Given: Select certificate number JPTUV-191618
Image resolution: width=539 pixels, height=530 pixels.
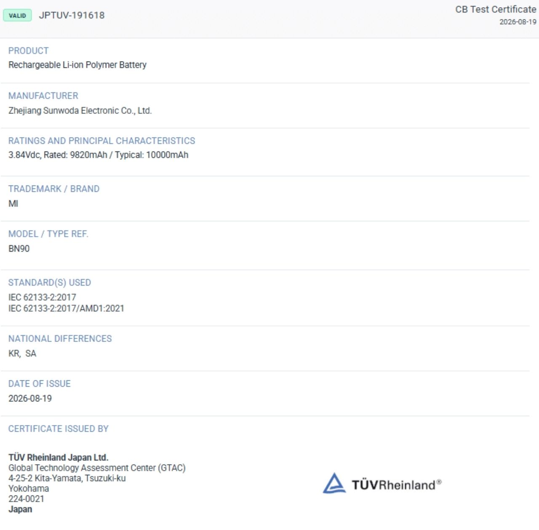Looking at the screenshot, I should [x=72, y=15].
